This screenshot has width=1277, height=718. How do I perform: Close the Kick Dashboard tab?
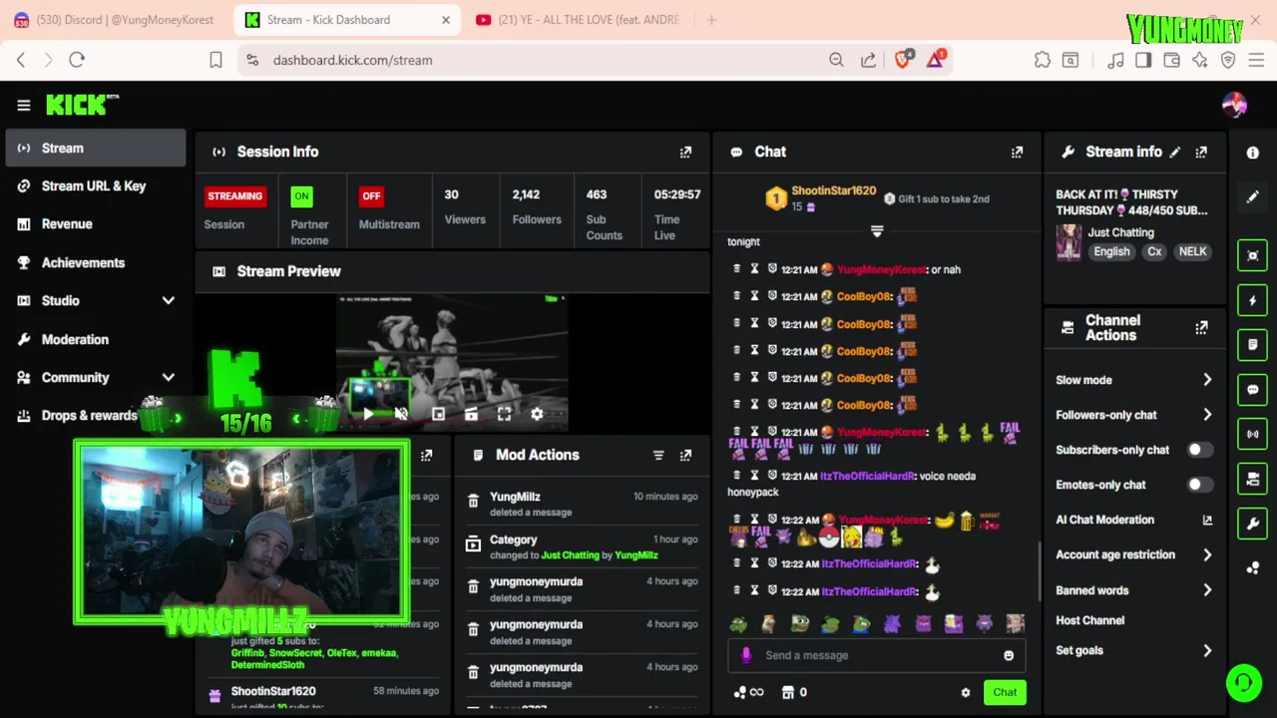tap(446, 20)
